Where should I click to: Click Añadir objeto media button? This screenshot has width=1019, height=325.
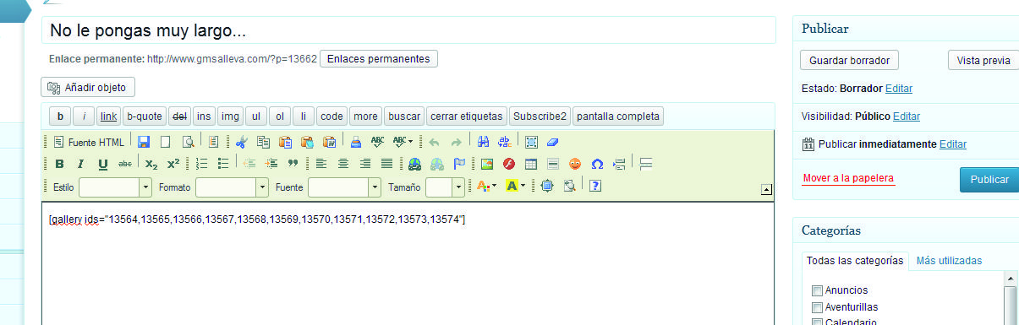click(88, 87)
